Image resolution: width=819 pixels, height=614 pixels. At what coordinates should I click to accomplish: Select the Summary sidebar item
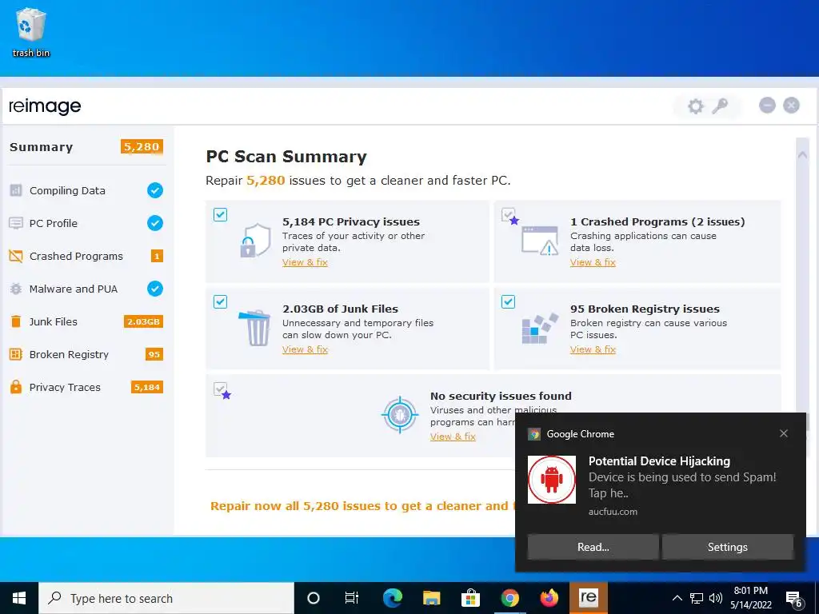click(x=86, y=147)
